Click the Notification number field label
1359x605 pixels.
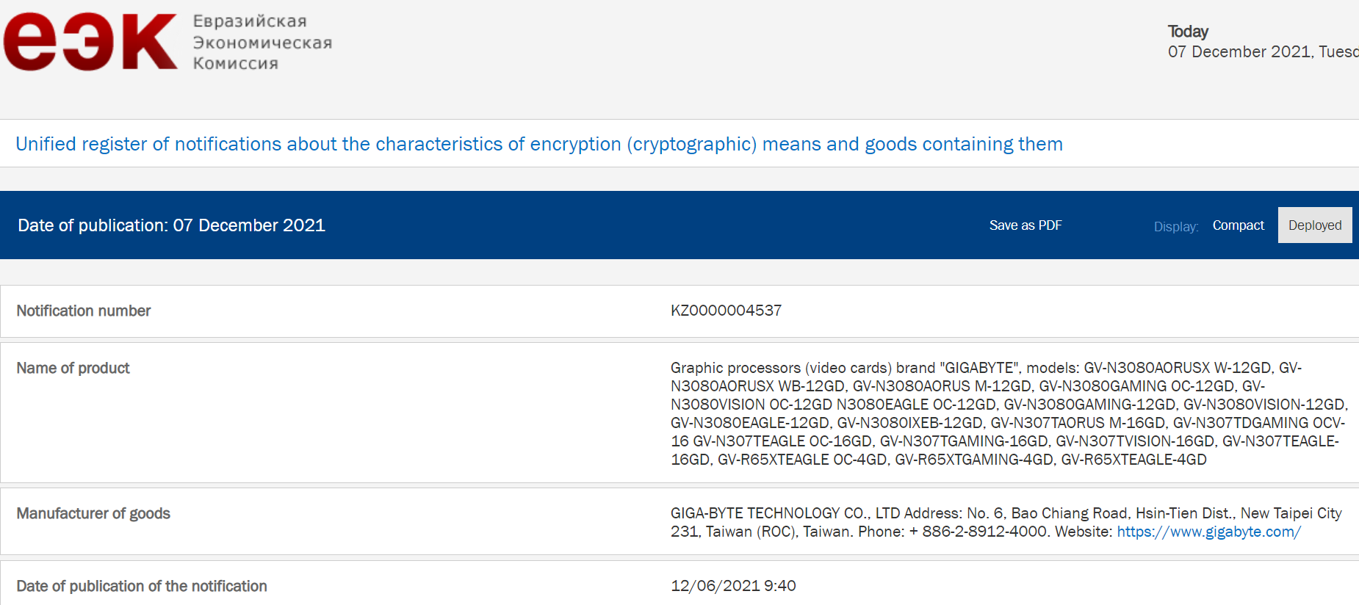point(84,311)
